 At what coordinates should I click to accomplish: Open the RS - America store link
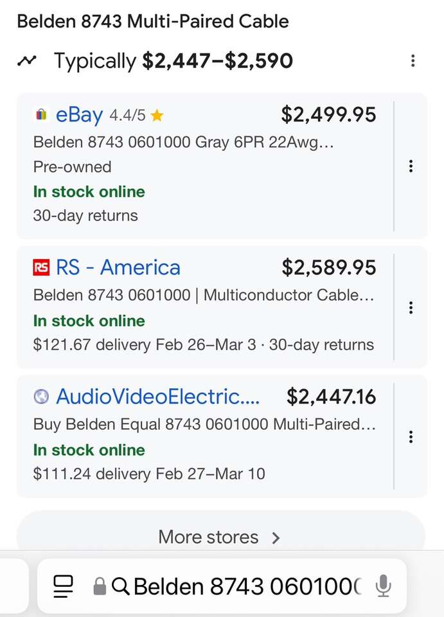click(118, 267)
